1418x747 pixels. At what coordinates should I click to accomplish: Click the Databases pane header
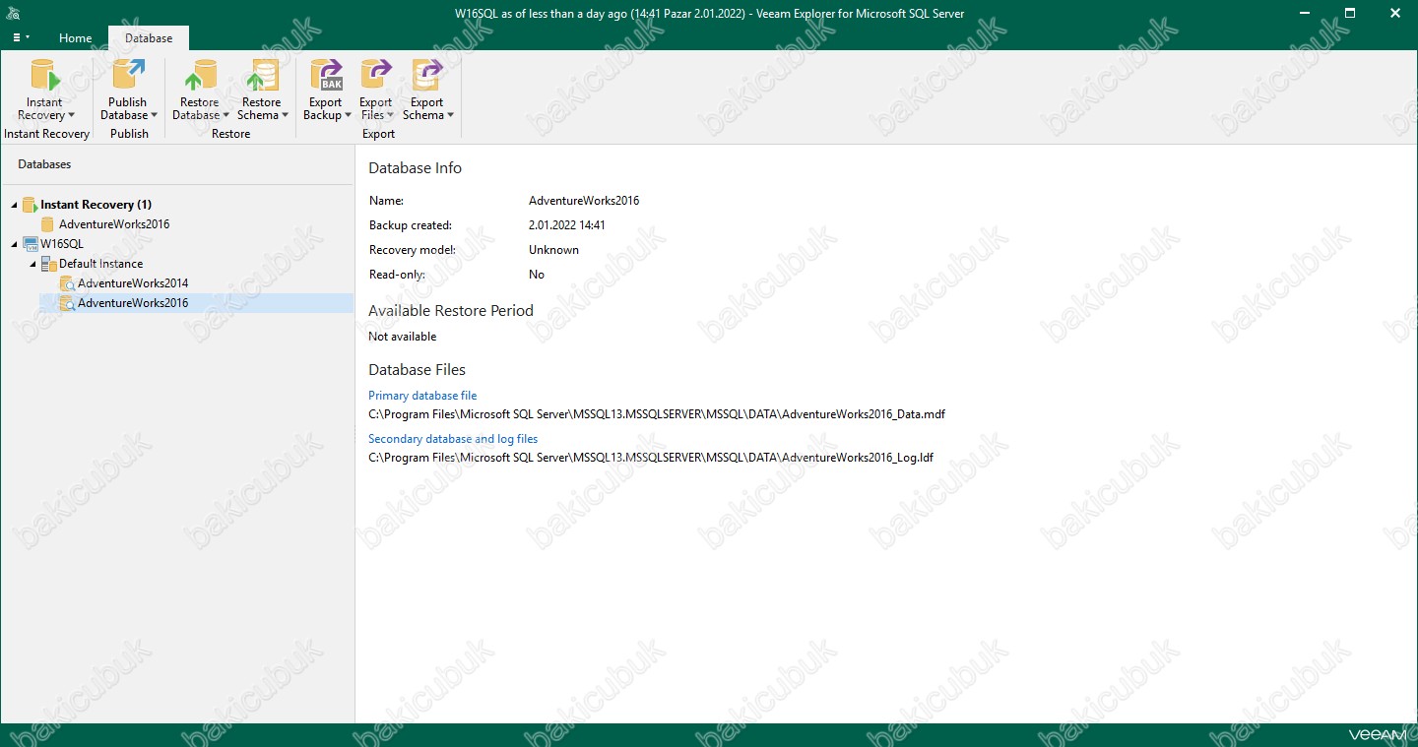pyautogui.click(x=44, y=164)
